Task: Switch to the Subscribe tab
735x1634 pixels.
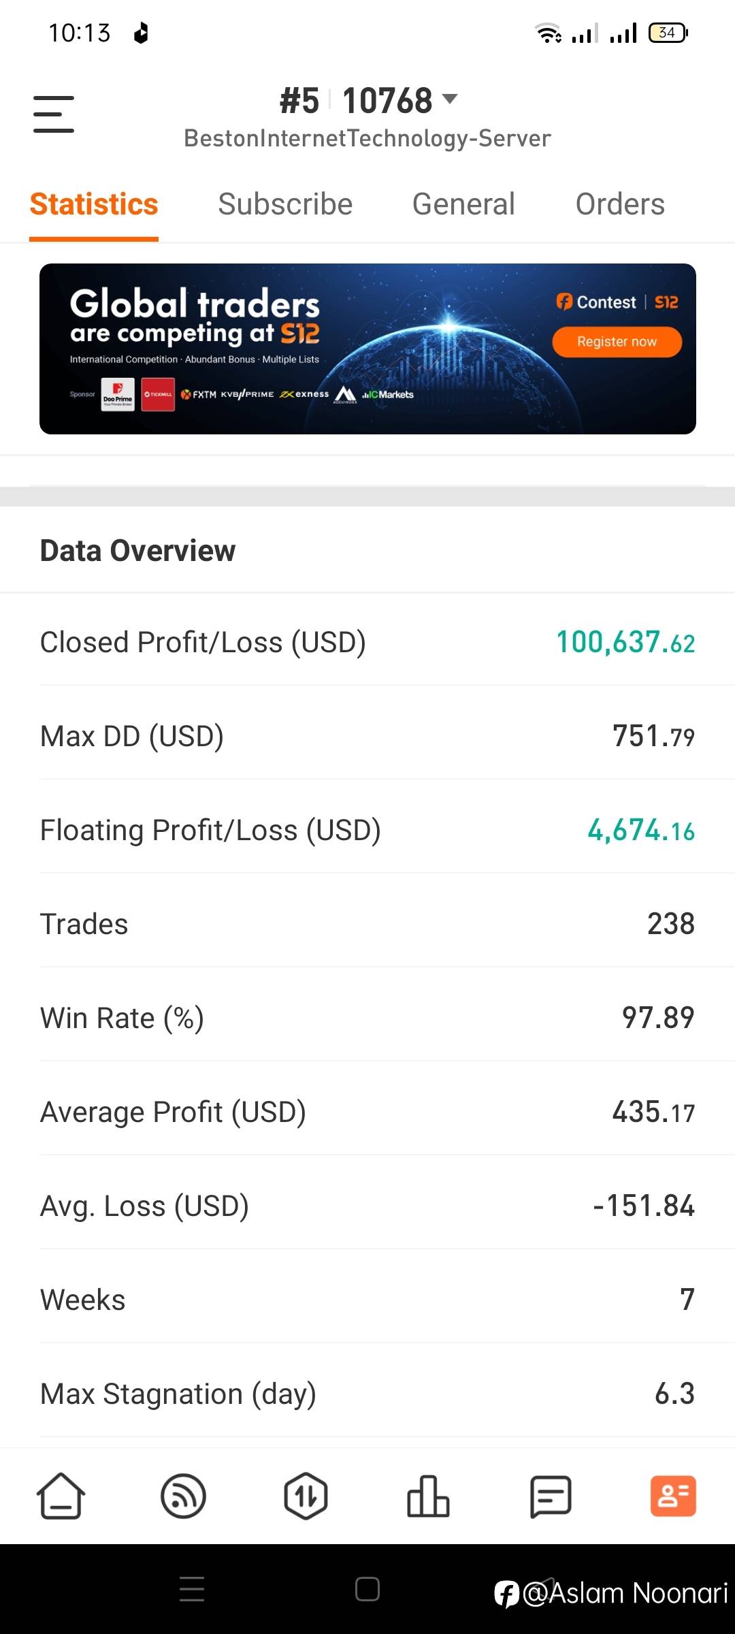Action: [x=285, y=204]
